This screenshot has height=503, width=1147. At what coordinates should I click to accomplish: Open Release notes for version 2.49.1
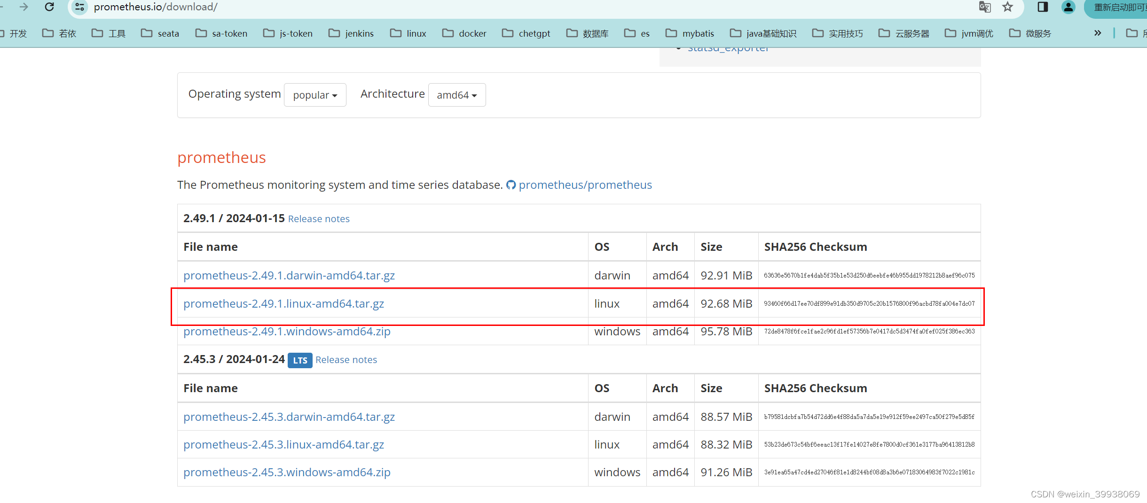[319, 219]
